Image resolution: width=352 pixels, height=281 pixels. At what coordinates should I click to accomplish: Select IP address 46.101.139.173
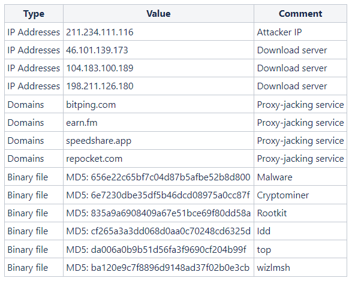point(97,50)
